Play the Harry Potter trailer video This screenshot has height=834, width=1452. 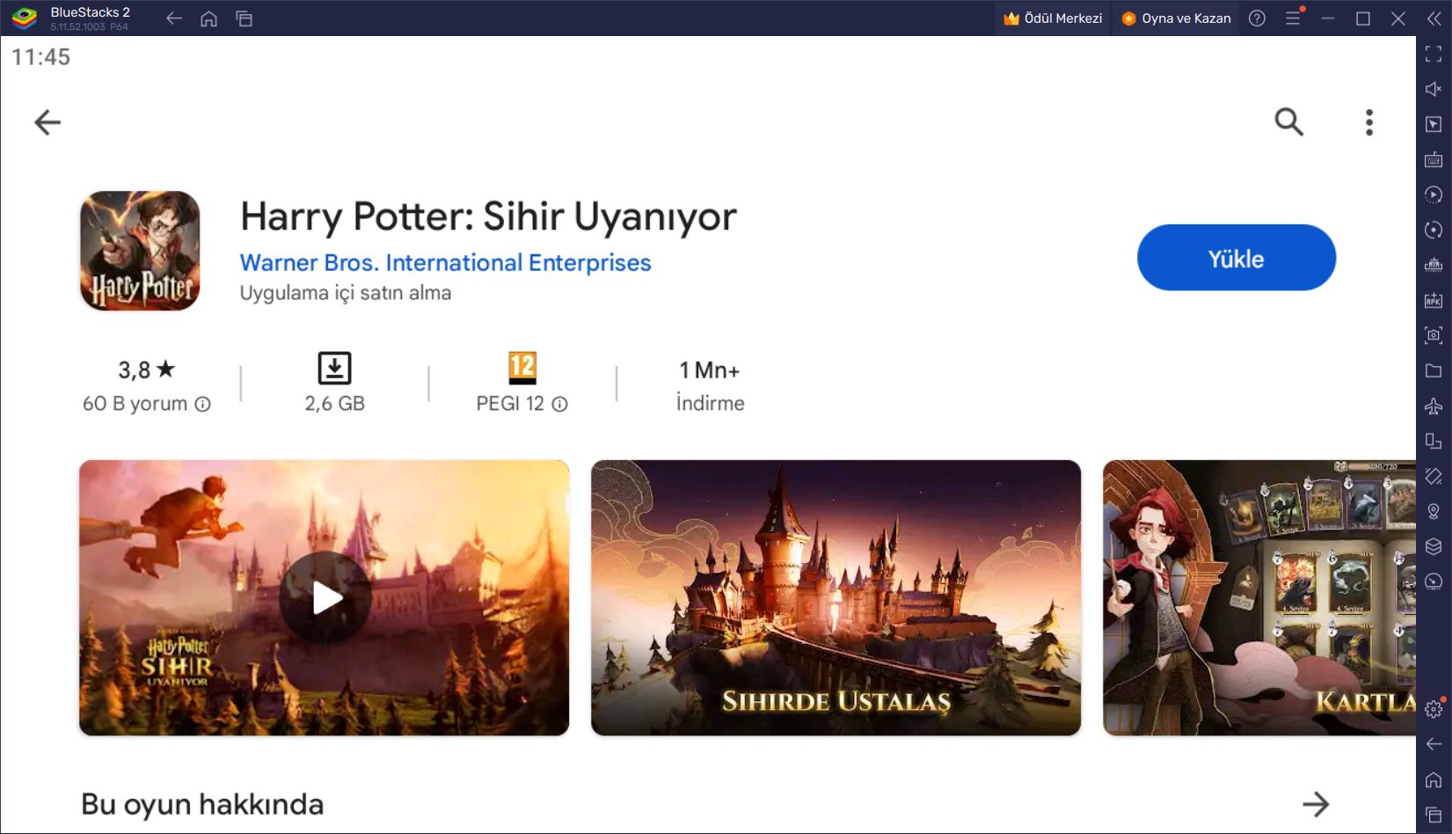(325, 597)
